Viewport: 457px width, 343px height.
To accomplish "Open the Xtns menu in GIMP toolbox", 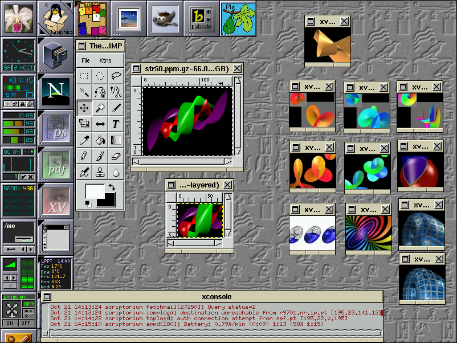I will [x=105, y=60].
